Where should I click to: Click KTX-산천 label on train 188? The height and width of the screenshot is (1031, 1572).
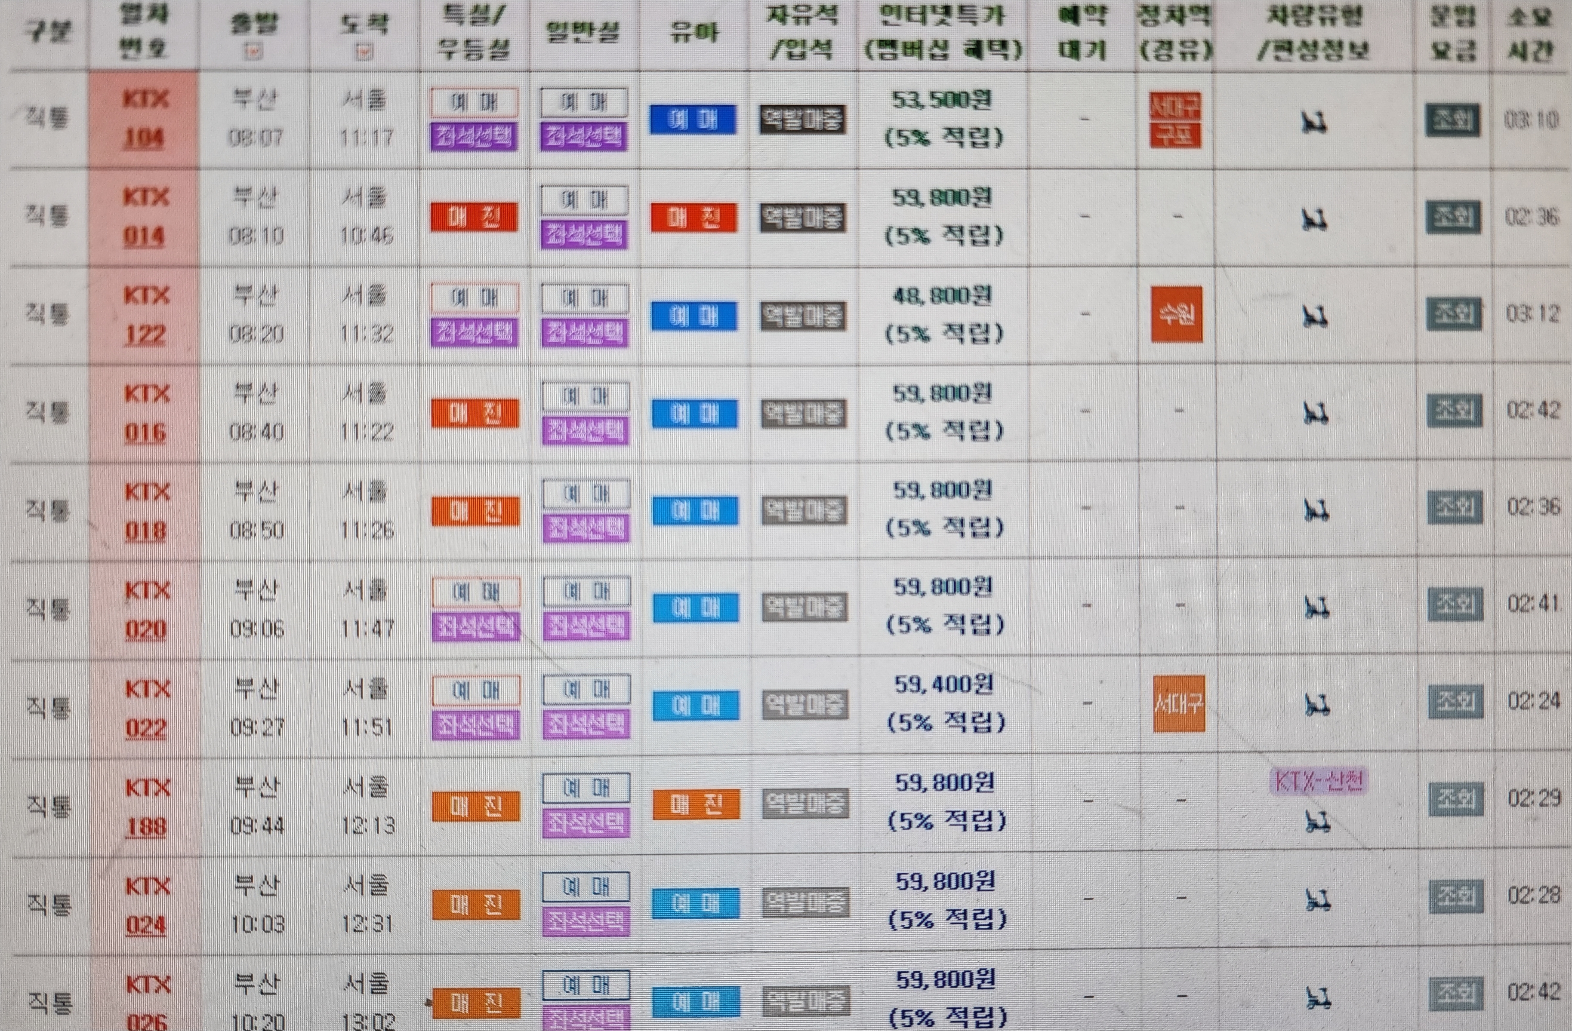(x=1318, y=782)
